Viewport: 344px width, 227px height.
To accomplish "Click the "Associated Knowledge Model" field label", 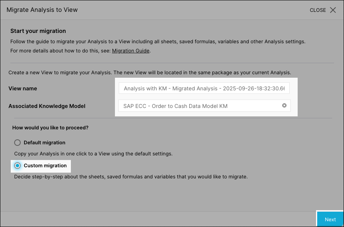I will 47,106.
